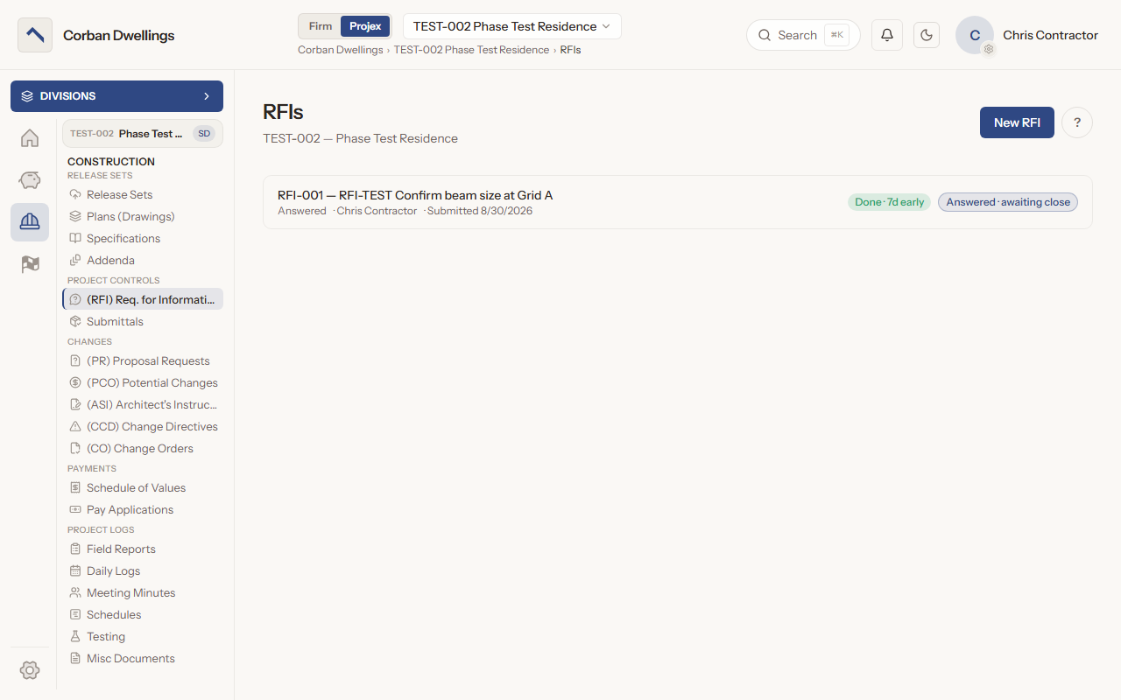Viewport: 1121px width, 700px height.
Task: Select the Projex toggle option
Action: point(365,26)
